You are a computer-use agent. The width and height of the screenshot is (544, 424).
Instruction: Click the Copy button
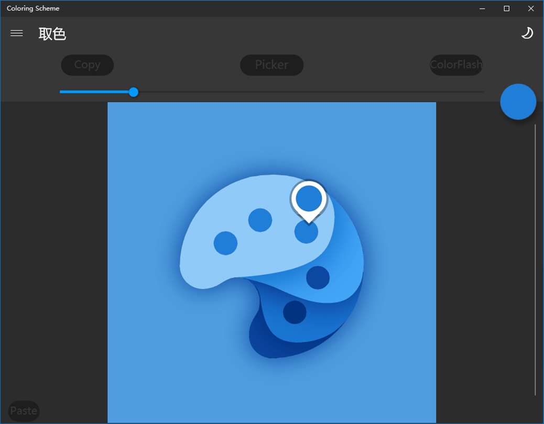[x=88, y=65]
